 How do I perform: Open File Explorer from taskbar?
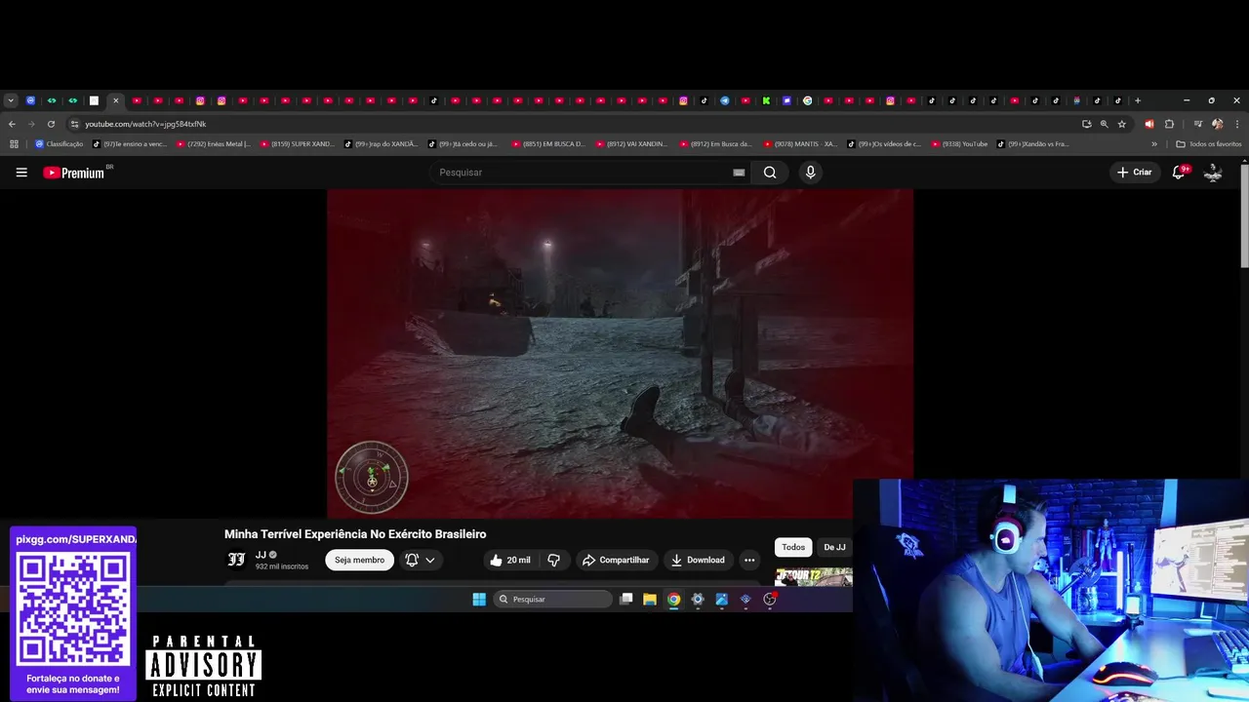point(650,600)
